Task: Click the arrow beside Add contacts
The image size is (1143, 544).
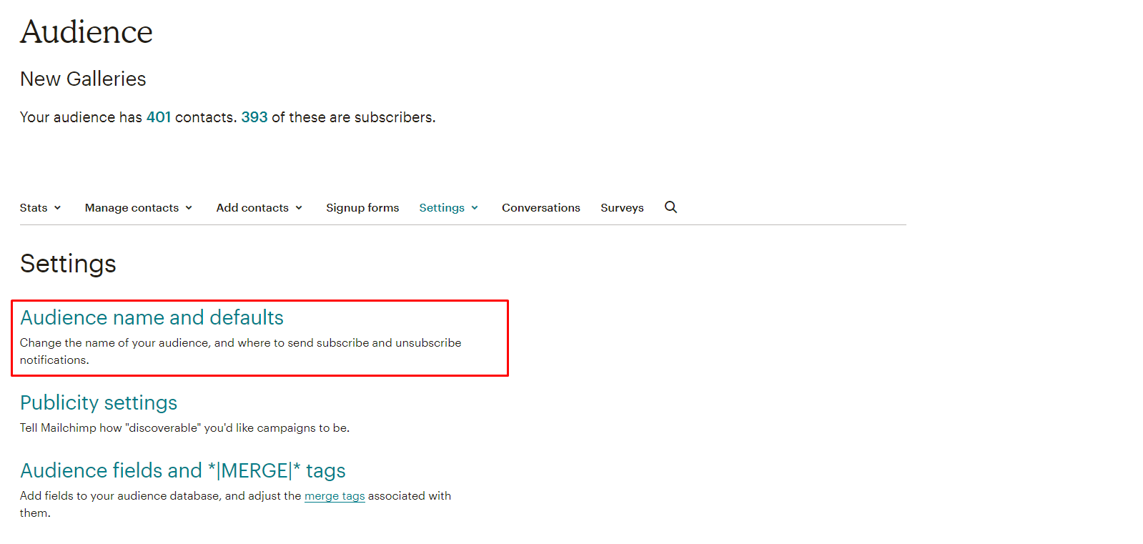Action: click(x=299, y=208)
